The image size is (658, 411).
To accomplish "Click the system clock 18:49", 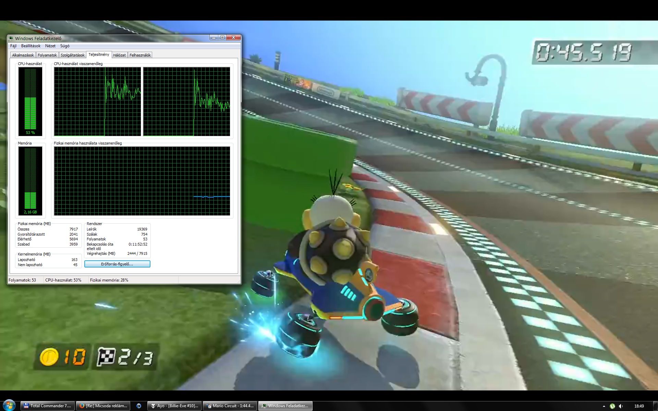I will pyautogui.click(x=639, y=406).
